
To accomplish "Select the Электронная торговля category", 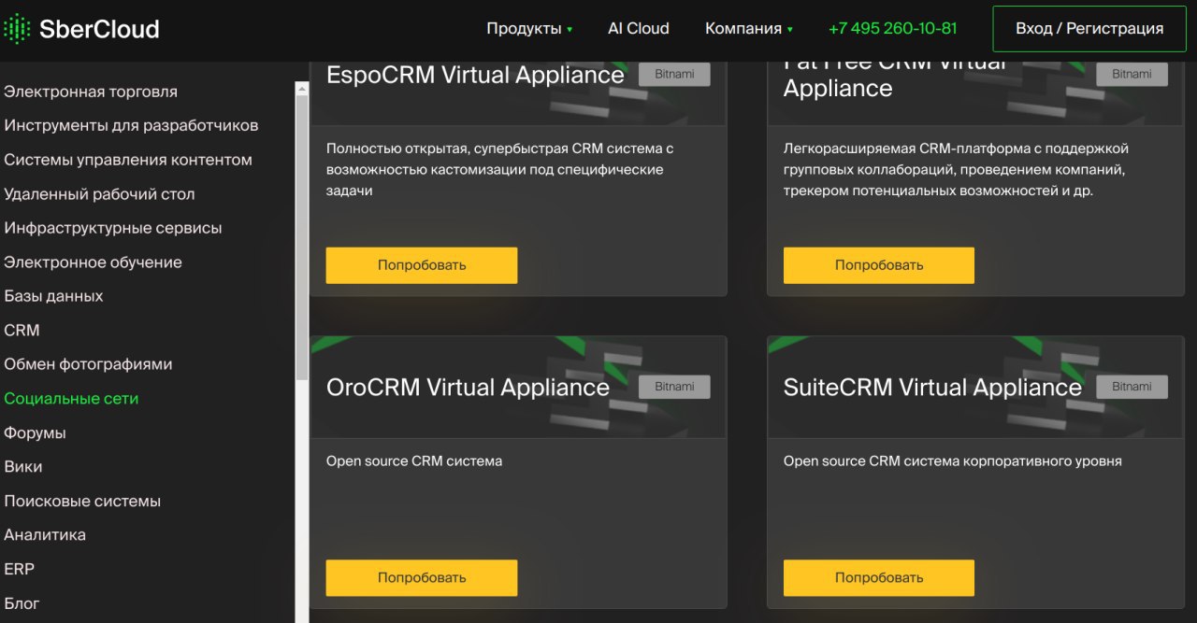I will (91, 92).
